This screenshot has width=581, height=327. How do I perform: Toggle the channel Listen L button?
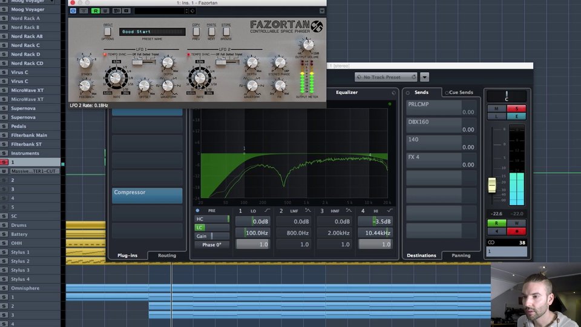[496, 116]
